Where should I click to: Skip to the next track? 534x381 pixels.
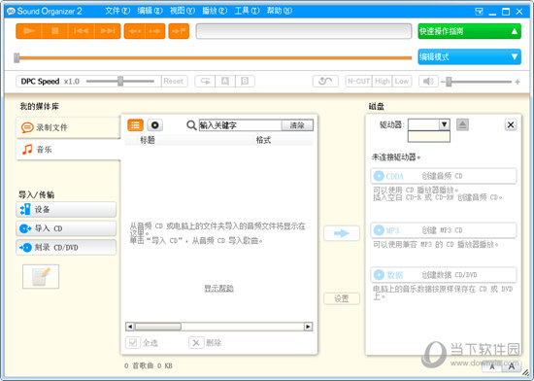click(107, 31)
